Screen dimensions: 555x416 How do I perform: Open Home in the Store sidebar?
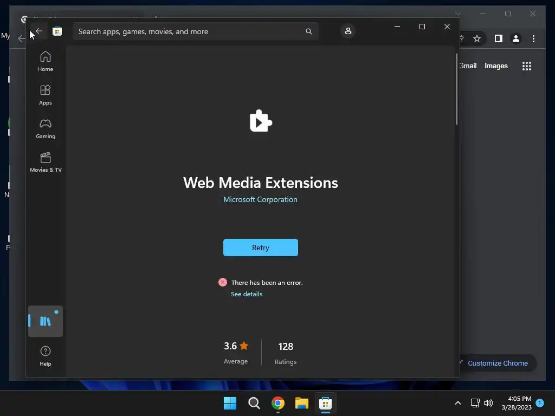[x=46, y=61]
